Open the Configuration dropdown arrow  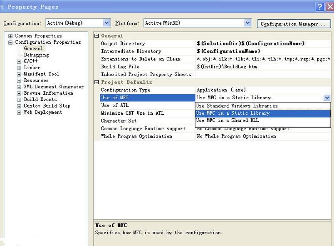point(107,23)
